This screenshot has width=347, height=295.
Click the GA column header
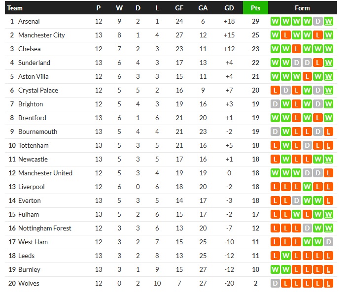point(203,8)
